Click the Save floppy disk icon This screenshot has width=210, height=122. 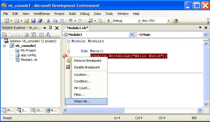pyautogui.click(x=33, y=21)
